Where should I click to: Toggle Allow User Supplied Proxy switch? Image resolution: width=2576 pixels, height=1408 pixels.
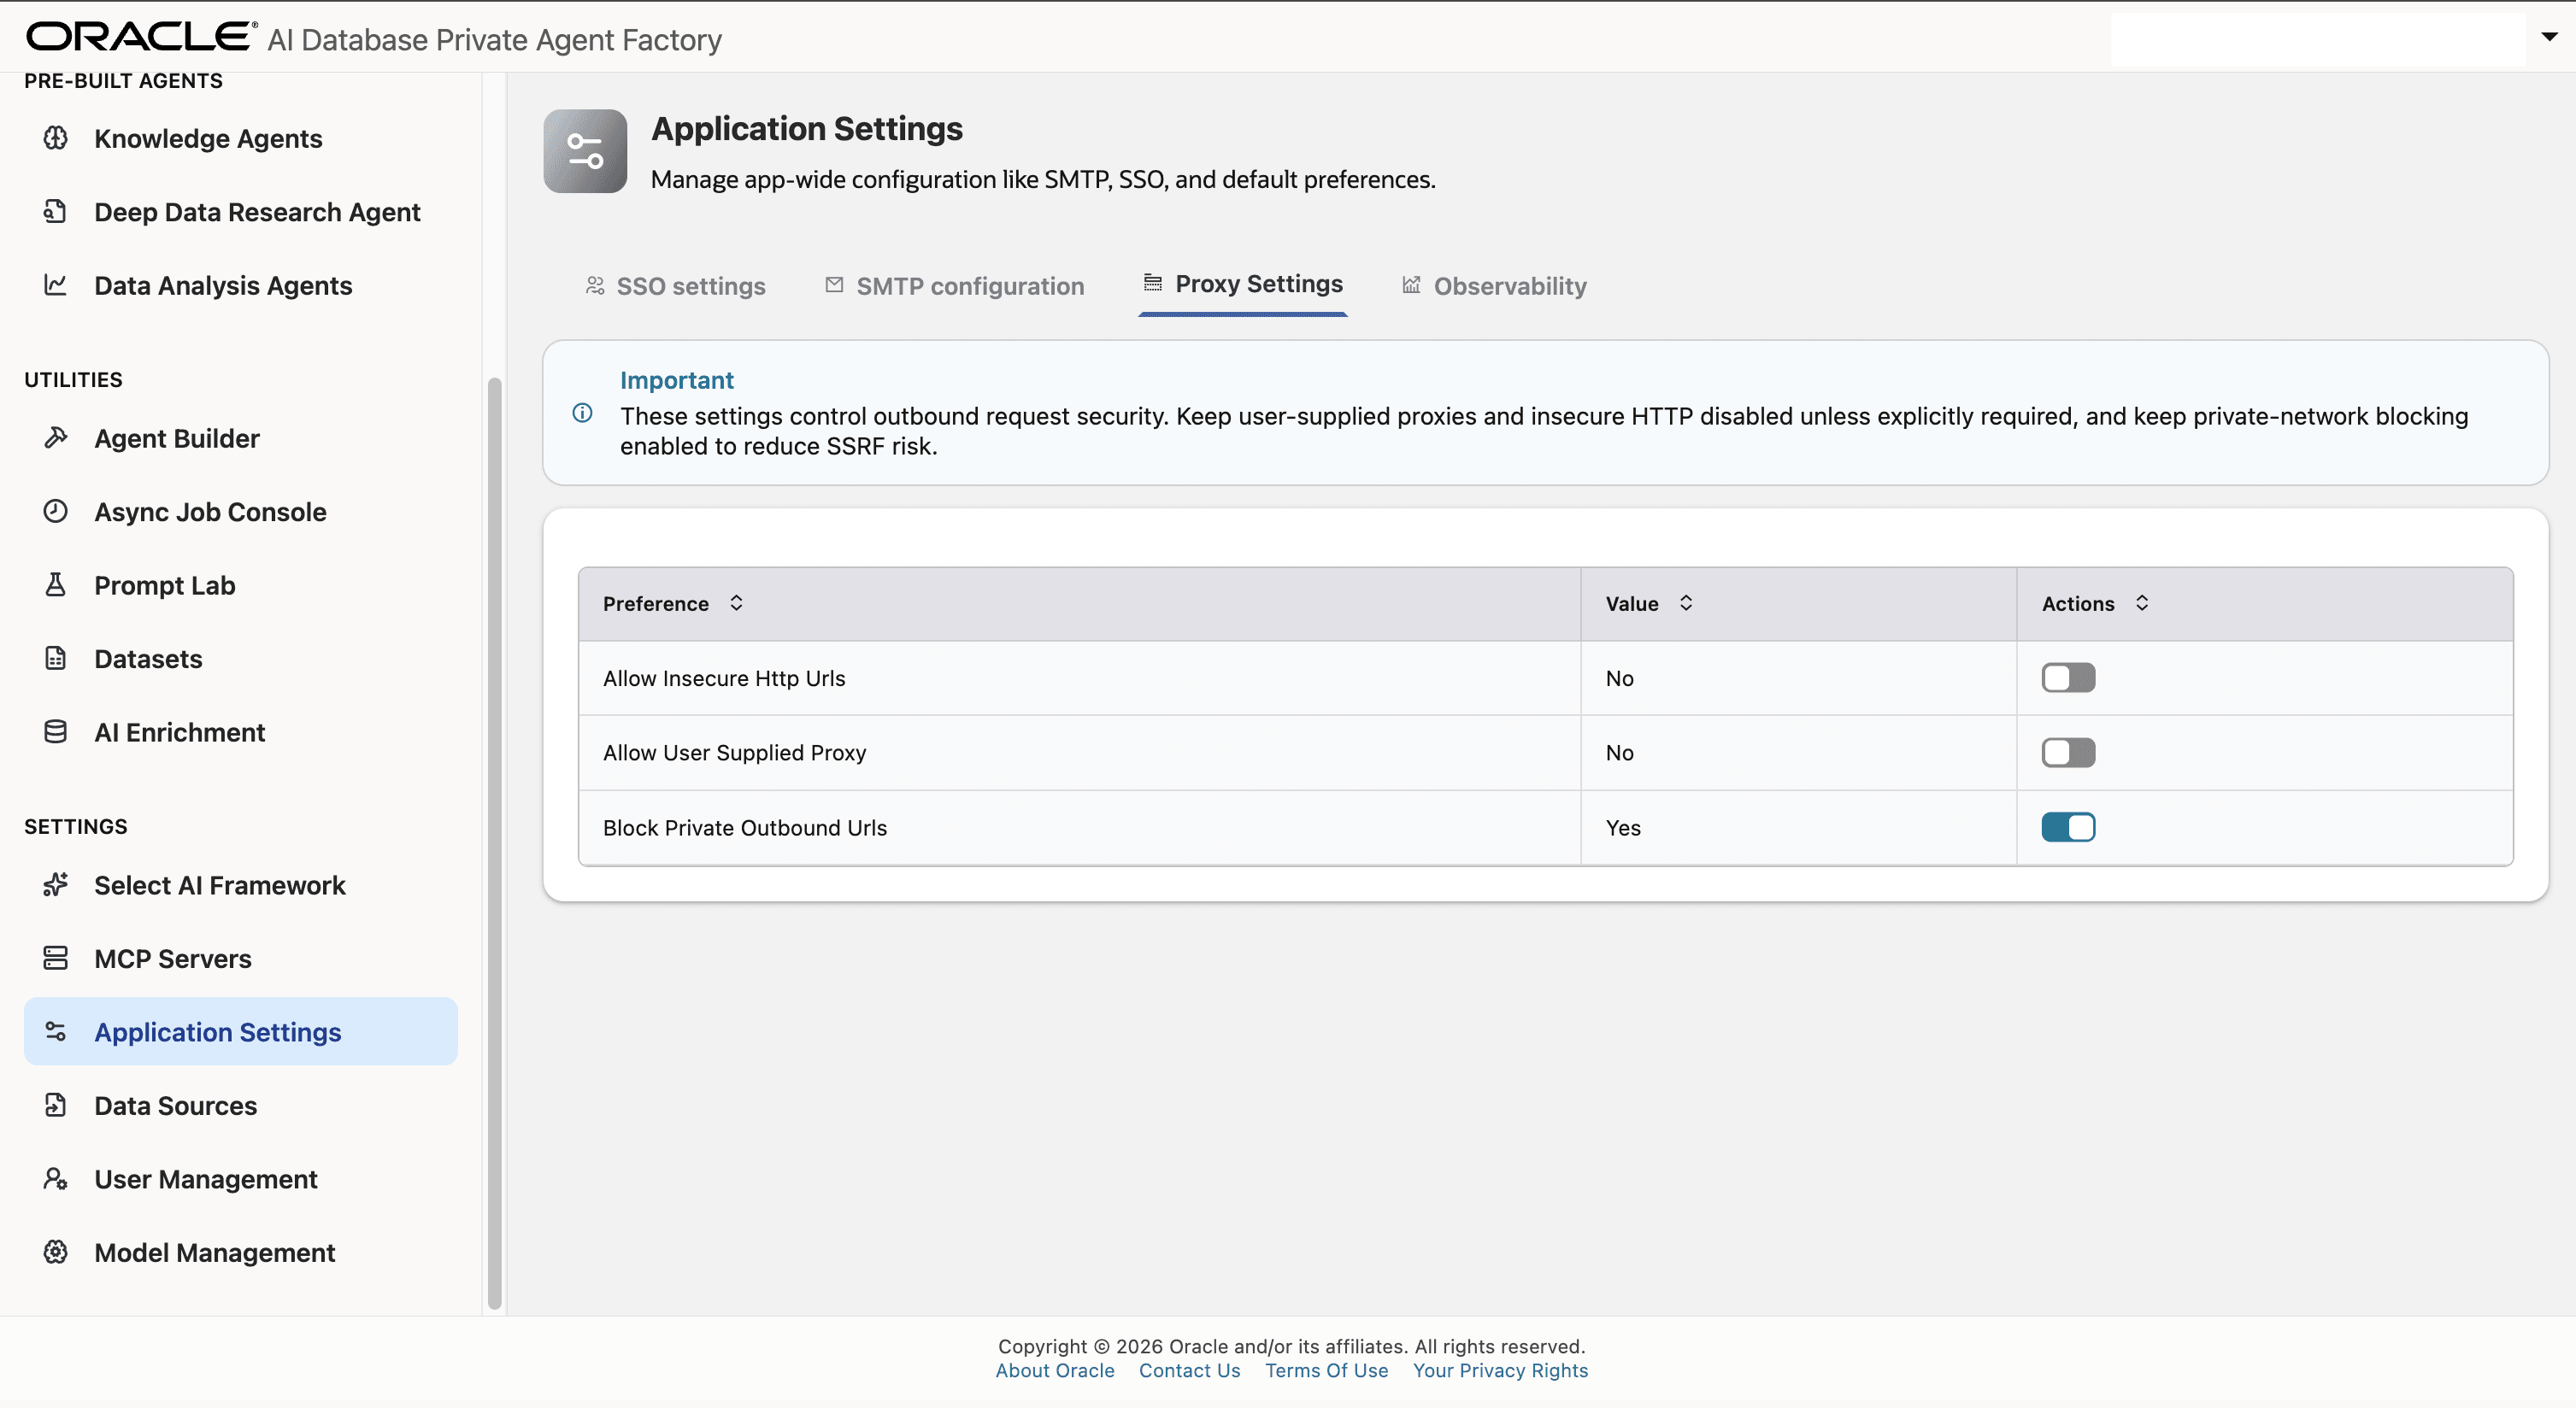[2068, 753]
